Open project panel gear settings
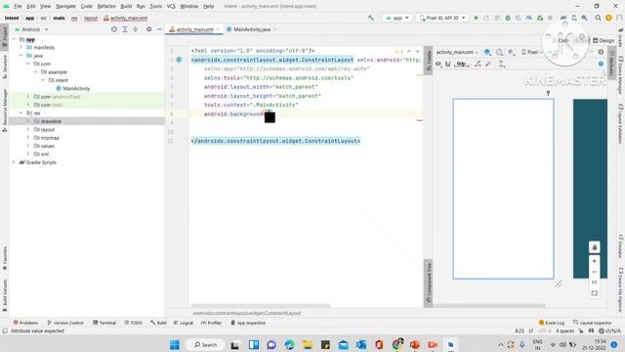Viewport: 625px width, 352px height. pyautogui.click(x=148, y=29)
